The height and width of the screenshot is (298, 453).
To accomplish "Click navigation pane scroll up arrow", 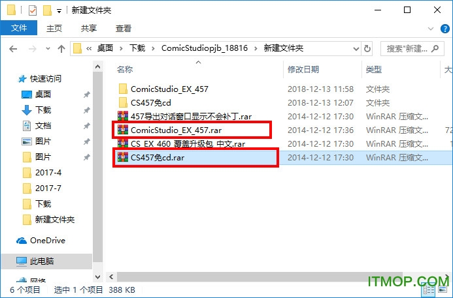I will coord(97,67).
